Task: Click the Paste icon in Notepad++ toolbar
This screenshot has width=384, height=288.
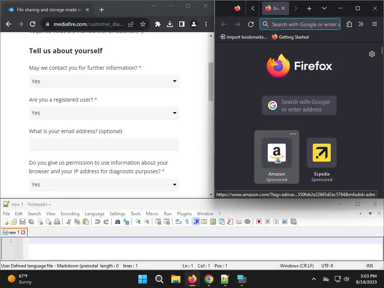Action: [86, 222]
